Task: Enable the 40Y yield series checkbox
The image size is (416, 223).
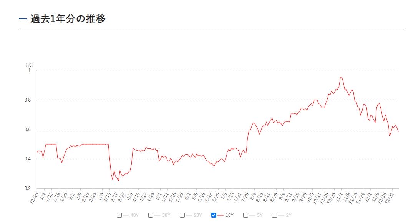Action: click(x=119, y=215)
